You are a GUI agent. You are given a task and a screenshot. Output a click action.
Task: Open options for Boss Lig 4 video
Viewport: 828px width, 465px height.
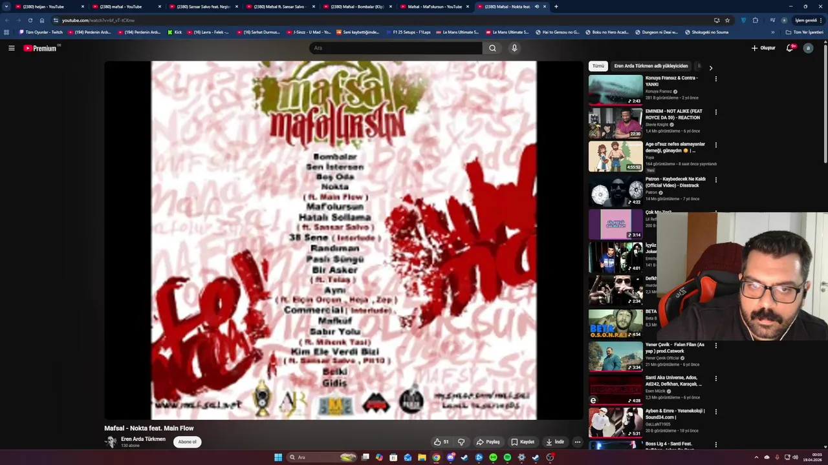click(x=715, y=444)
